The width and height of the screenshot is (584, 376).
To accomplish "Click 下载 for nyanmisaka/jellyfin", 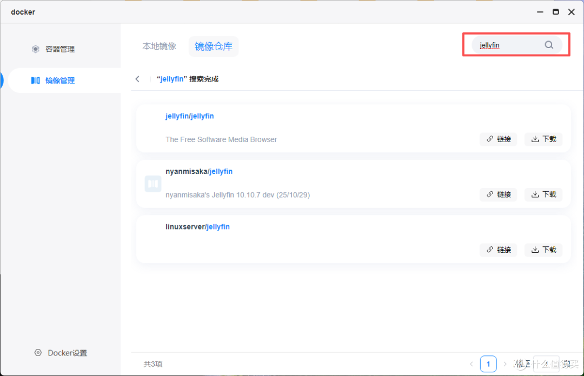I will coord(543,194).
